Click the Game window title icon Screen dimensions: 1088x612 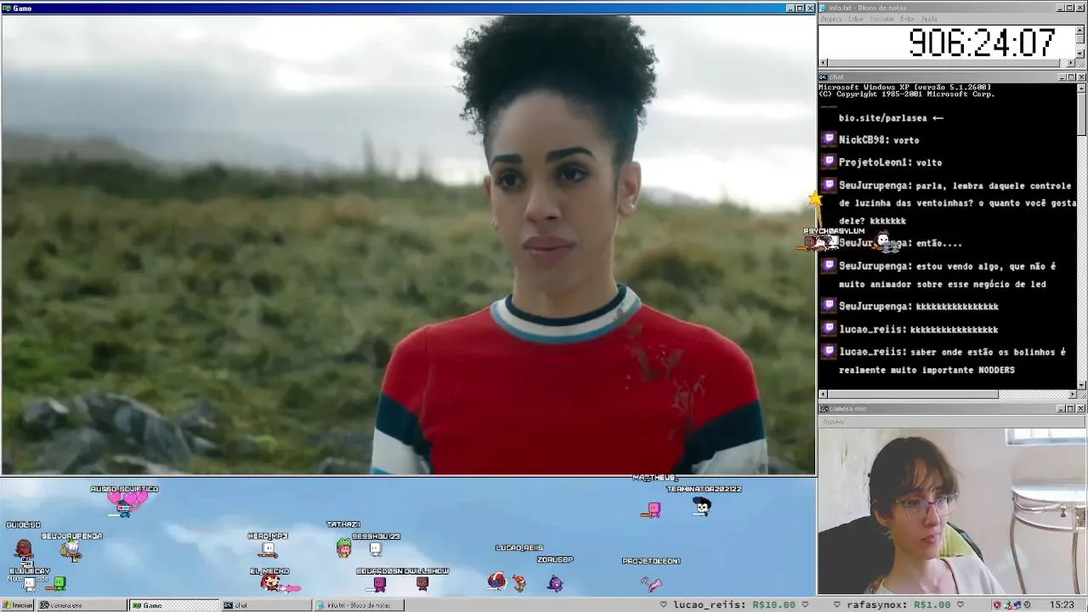click(x=6, y=8)
